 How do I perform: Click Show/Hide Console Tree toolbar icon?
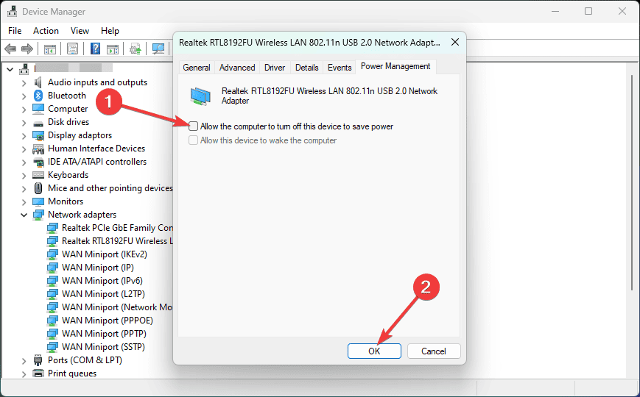[50, 49]
